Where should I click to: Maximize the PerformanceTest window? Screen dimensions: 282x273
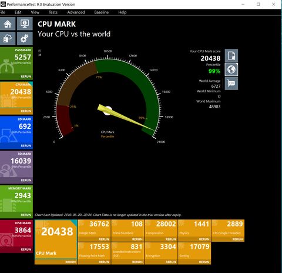(x=258, y=4)
